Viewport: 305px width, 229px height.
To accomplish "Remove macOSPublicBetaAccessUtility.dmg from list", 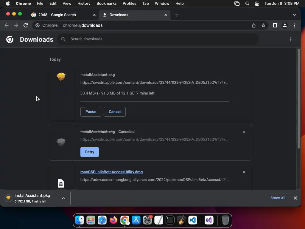I will click(244, 172).
